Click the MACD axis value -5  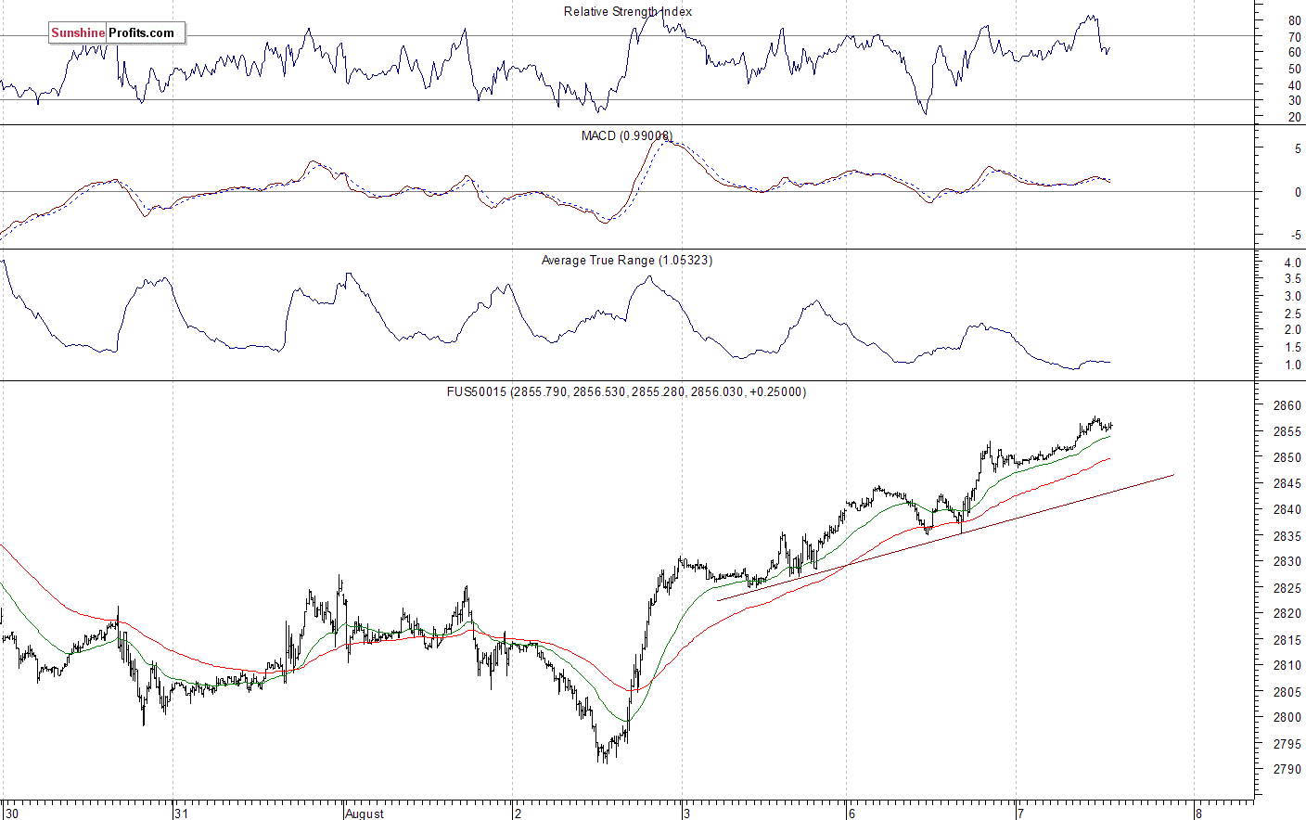[1296, 235]
